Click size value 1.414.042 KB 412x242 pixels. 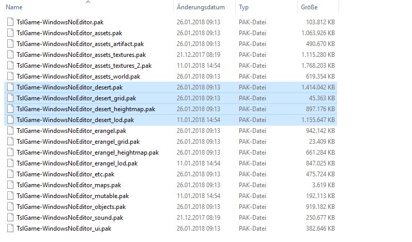point(318,87)
